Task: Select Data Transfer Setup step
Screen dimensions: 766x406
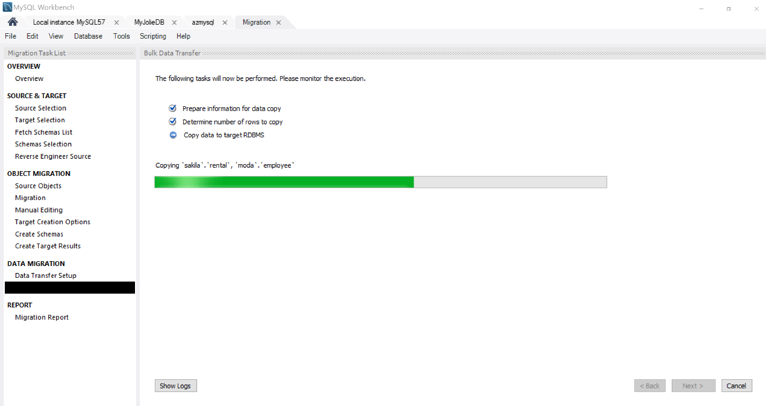Action: pyautogui.click(x=46, y=276)
